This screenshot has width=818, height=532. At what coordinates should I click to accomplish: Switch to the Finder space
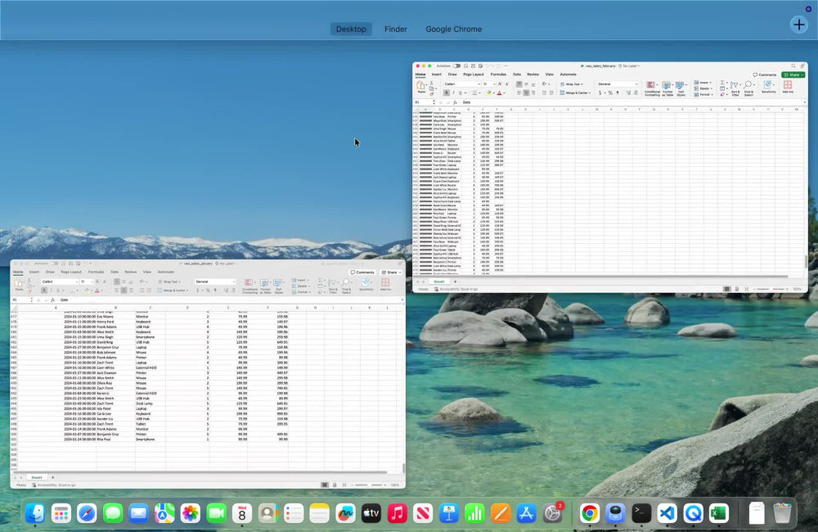[395, 29]
